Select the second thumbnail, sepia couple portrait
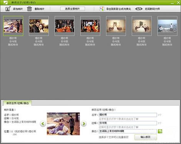 (x=39, y=26)
